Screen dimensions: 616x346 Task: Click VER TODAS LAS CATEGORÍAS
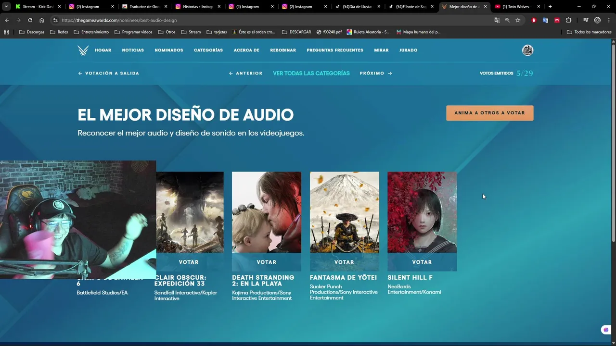tap(311, 74)
